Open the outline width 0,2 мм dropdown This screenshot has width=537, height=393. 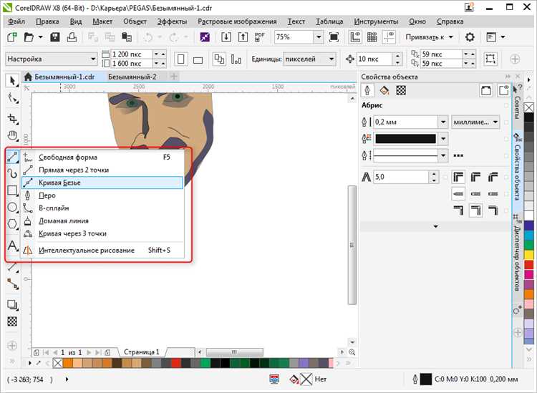pos(442,122)
